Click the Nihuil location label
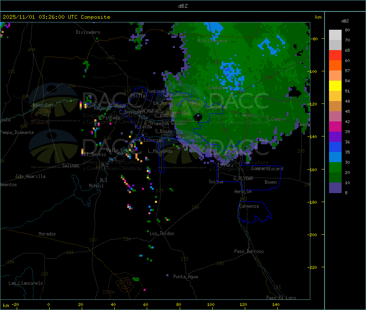 click(x=96, y=186)
